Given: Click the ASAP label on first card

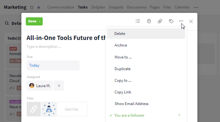Looking at the screenshot, I should 13,49.
